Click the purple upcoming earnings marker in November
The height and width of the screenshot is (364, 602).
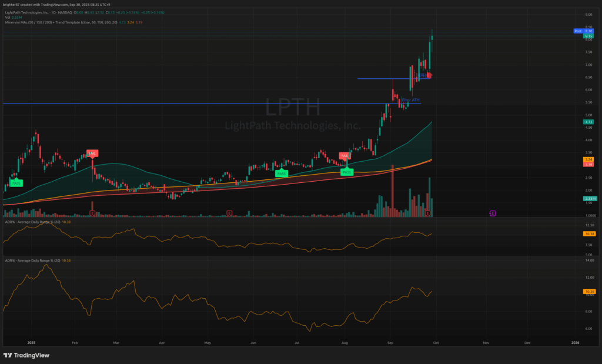(493, 213)
